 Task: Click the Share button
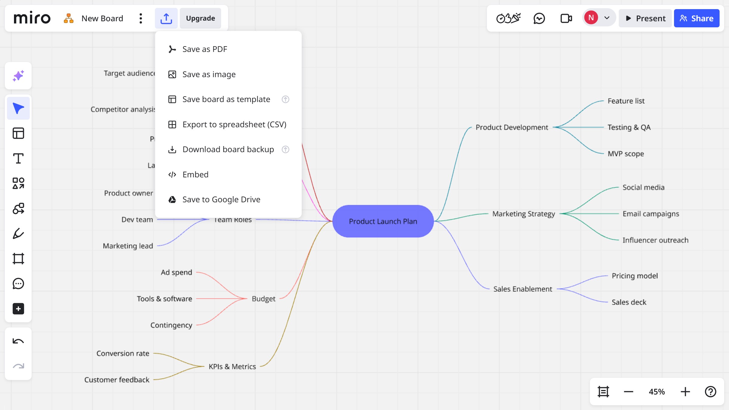click(x=696, y=19)
